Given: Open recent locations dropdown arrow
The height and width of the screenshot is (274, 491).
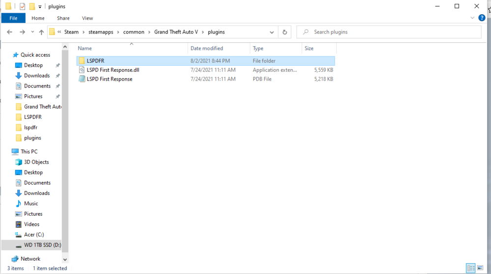Looking at the screenshot, I should point(32,32).
